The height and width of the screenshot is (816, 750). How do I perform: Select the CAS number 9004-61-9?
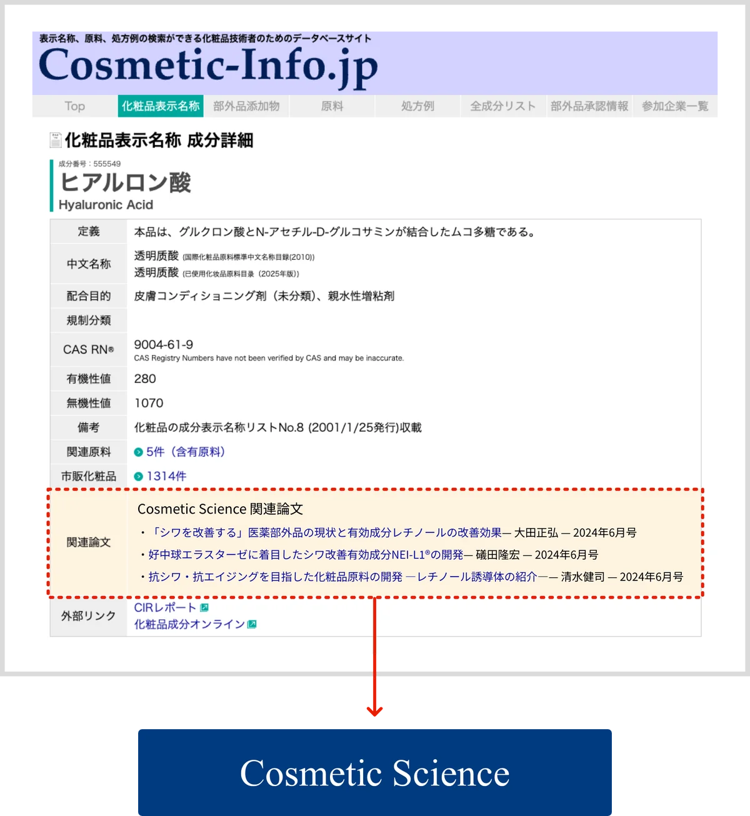pyautogui.click(x=164, y=344)
